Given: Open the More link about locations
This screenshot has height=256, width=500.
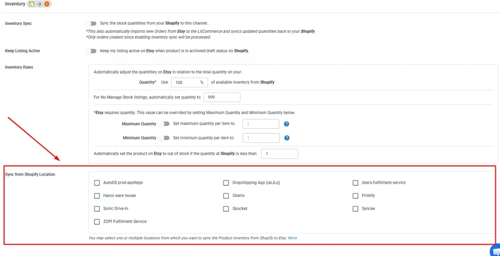Looking at the screenshot, I should [x=292, y=238].
